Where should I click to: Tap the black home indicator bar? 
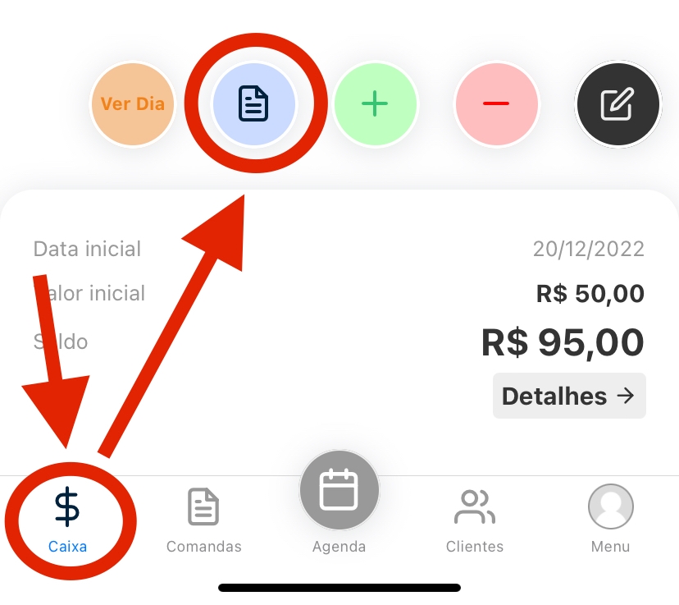click(x=339, y=588)
